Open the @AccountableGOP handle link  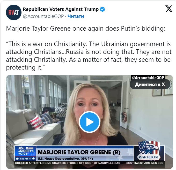pos(43,16)
